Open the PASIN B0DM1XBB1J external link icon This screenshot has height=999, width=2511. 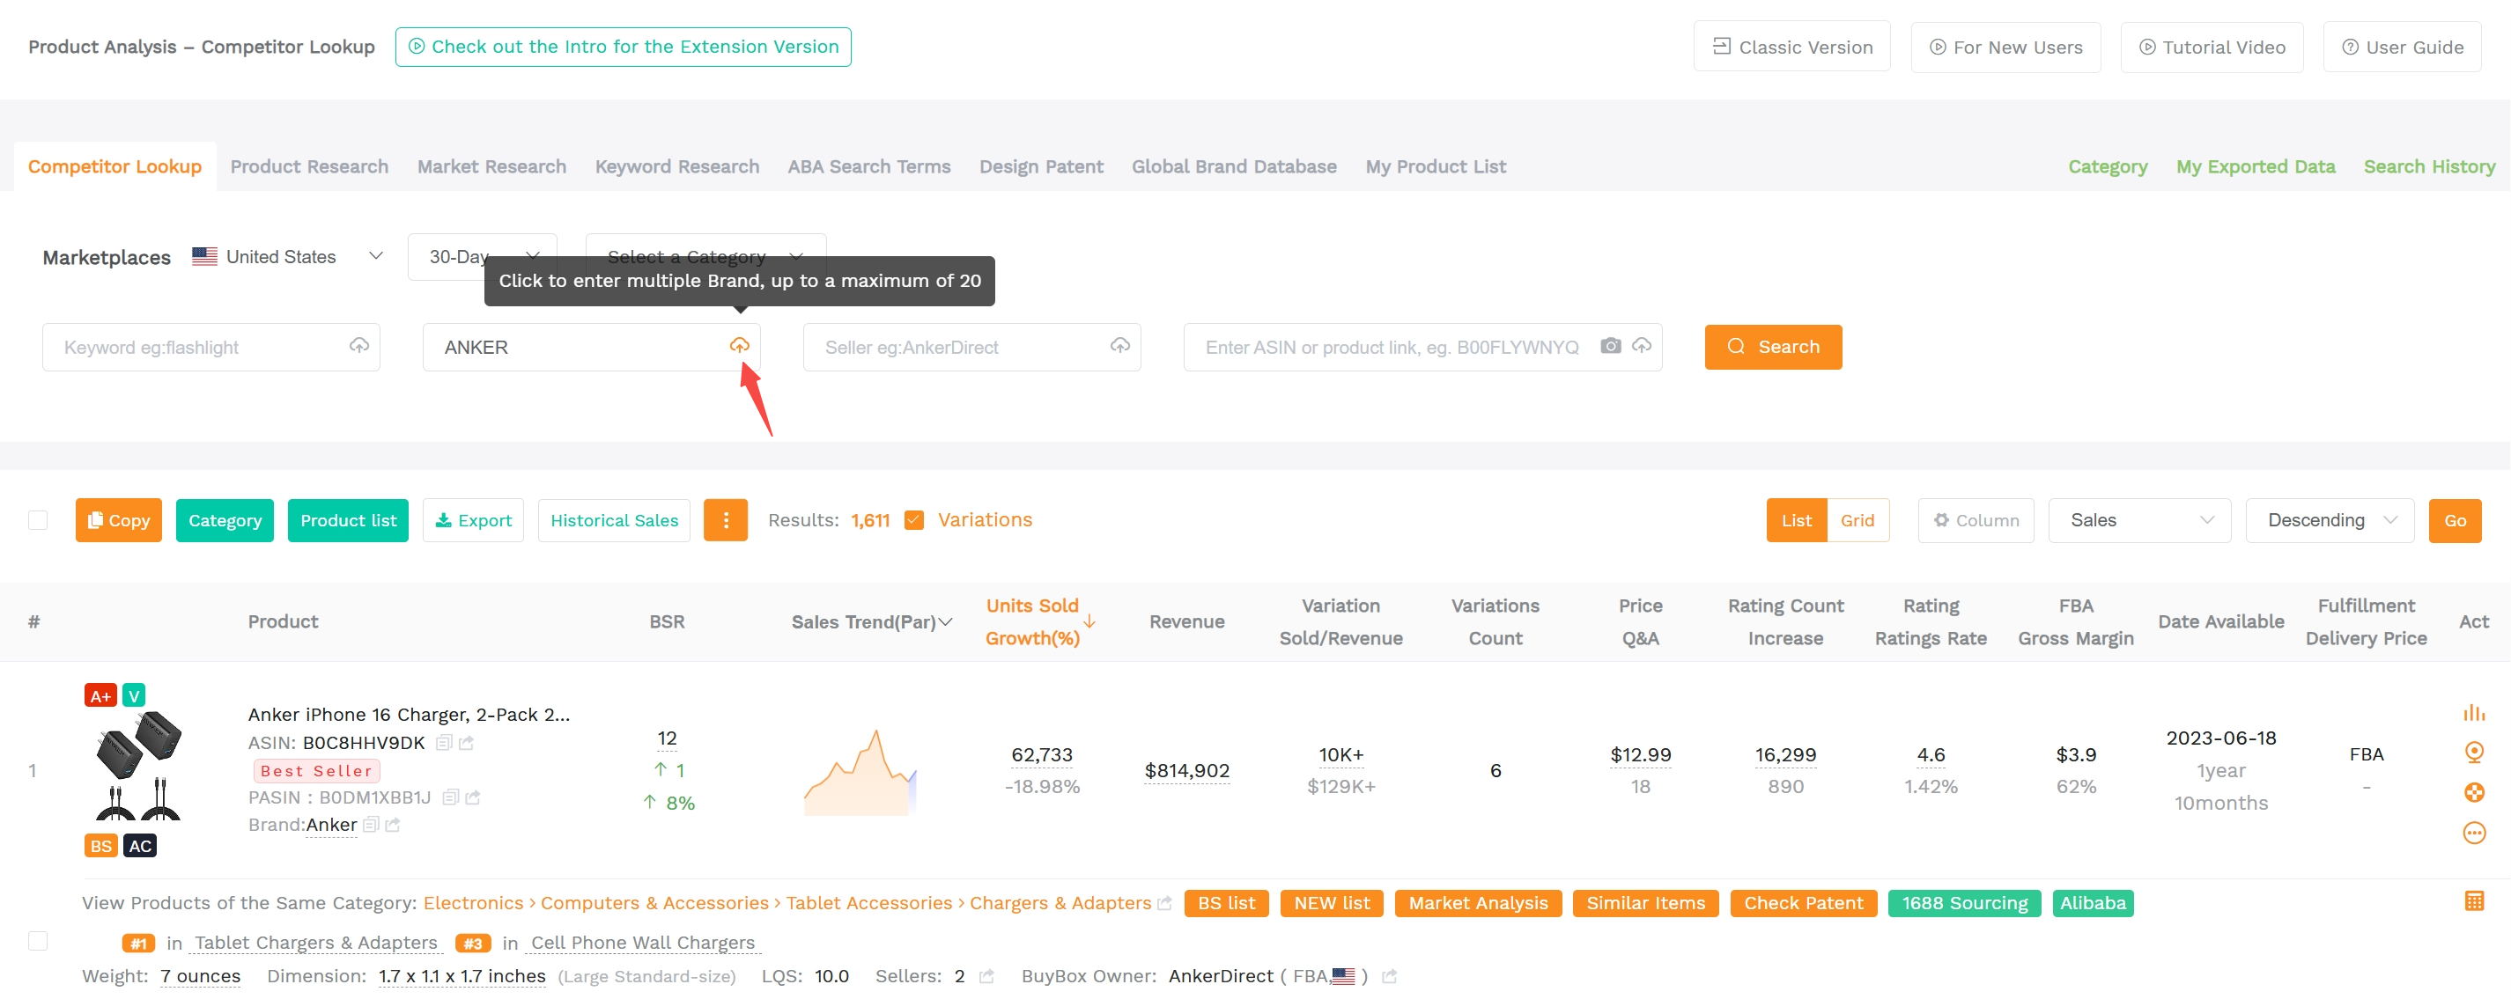click(473, 797)
